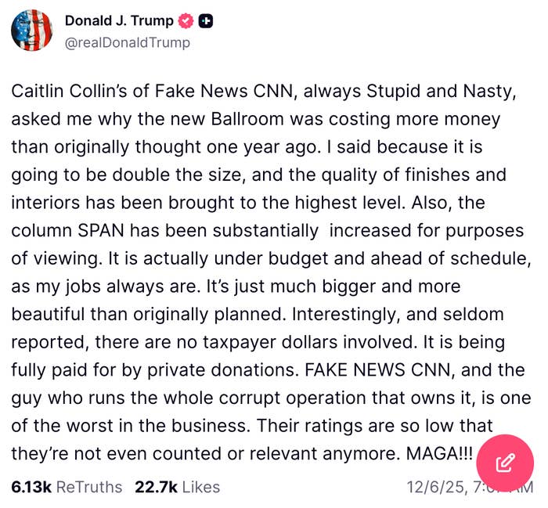
Task: Select the ReTruths label text
Action: tap(89, 487)
